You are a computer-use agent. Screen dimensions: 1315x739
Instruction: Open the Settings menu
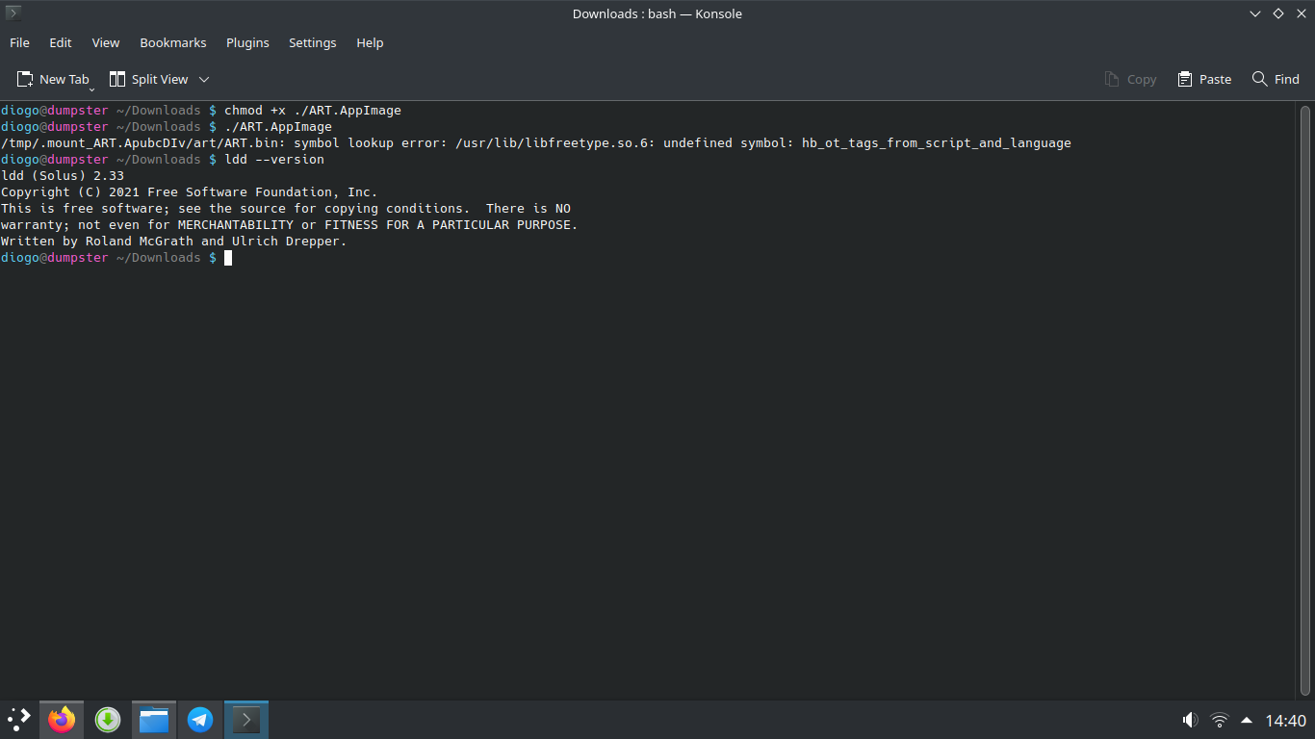point(313,42)
